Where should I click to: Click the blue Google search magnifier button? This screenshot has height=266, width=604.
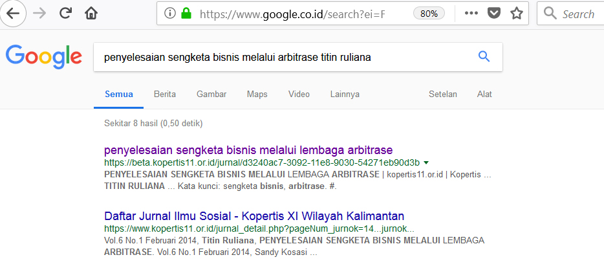click(x=484, y=57)
